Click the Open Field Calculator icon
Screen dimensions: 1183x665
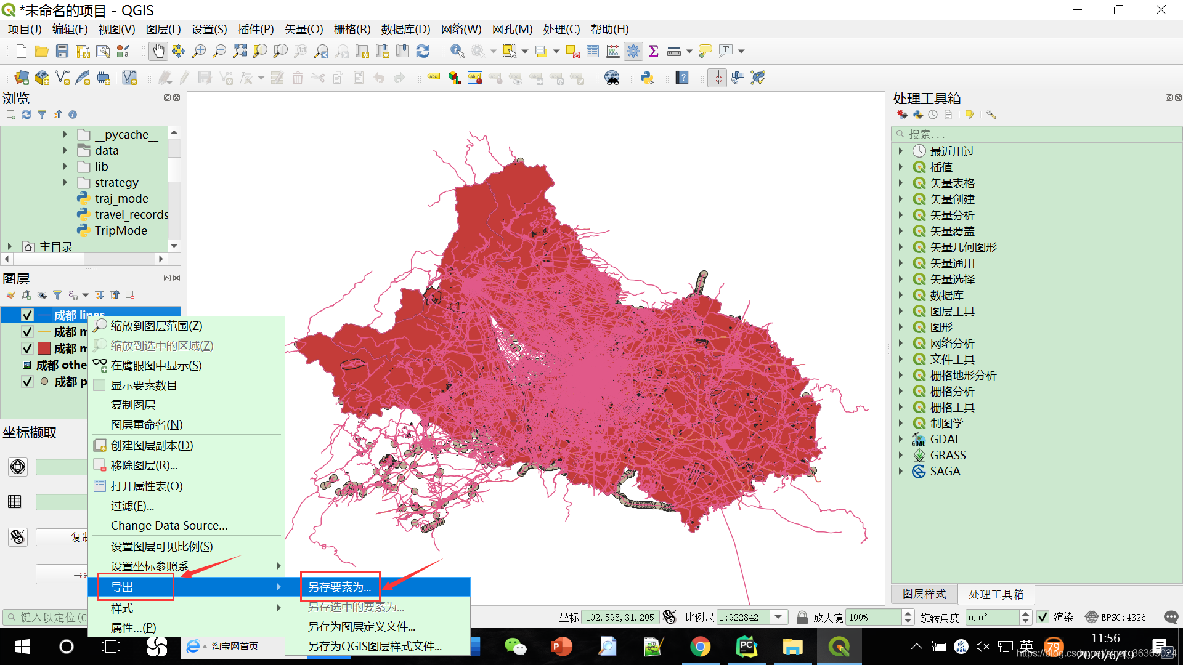pos(612,51)
